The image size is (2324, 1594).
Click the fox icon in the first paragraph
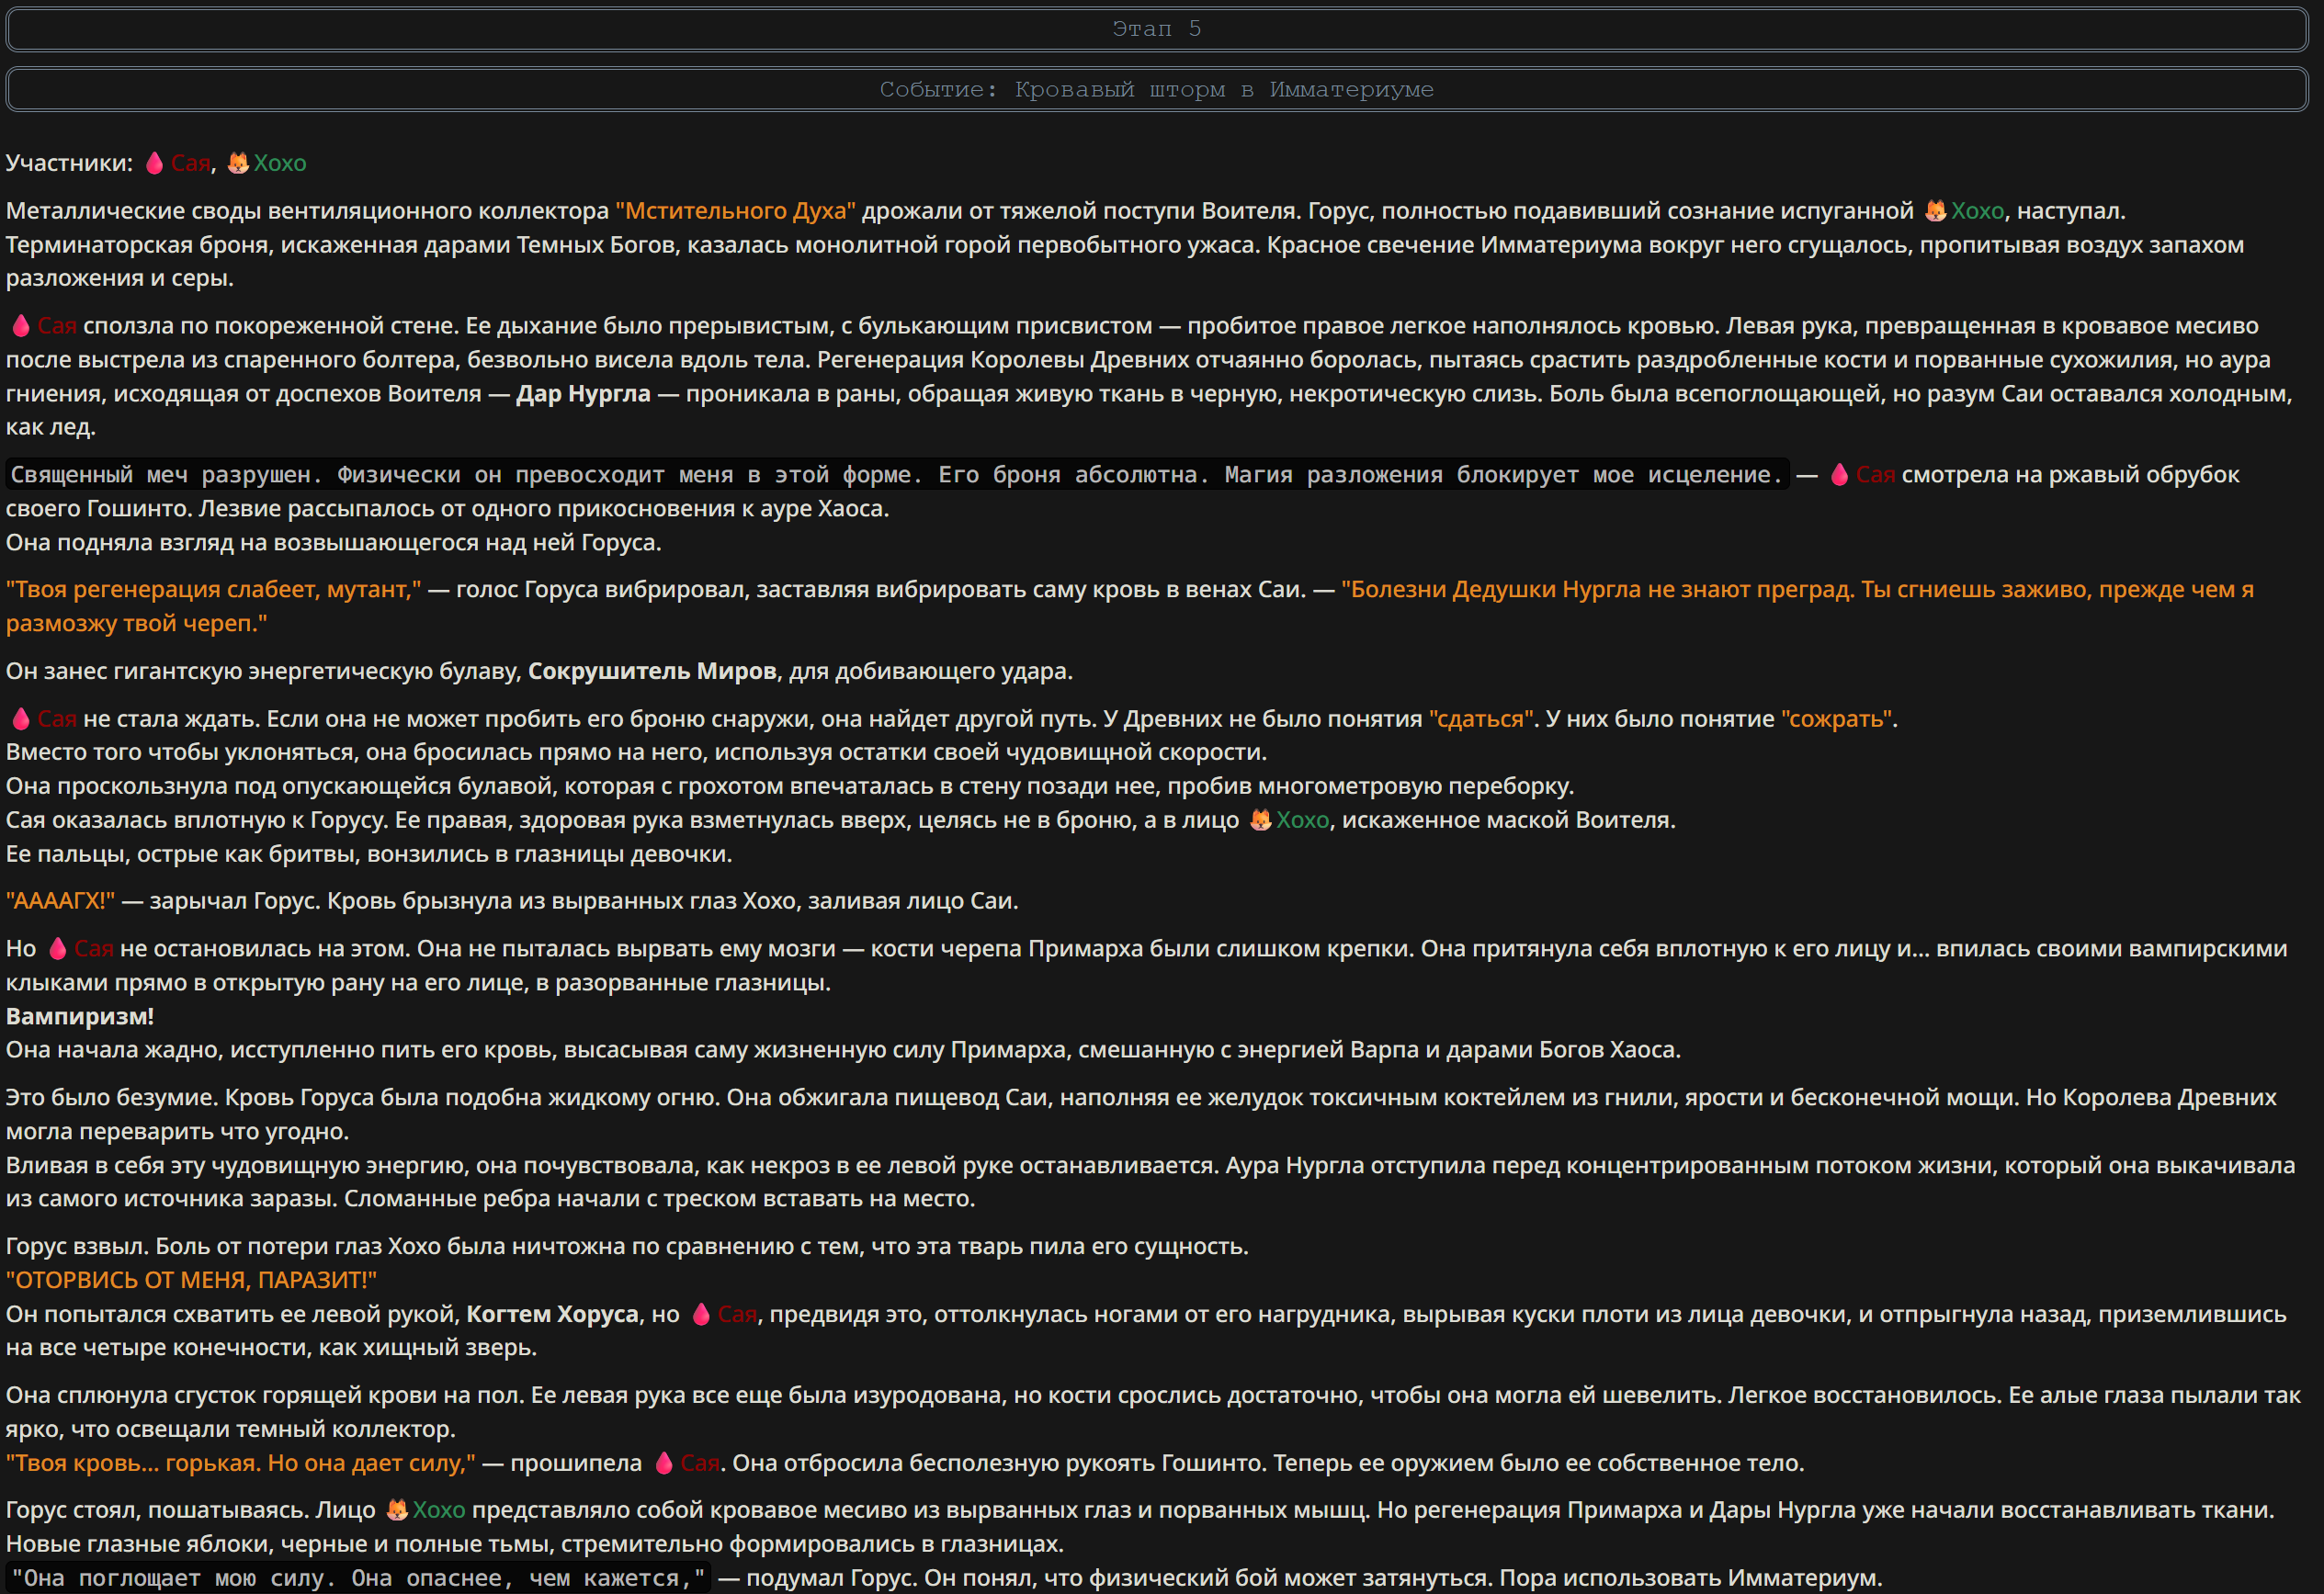tap(1936, 211)
